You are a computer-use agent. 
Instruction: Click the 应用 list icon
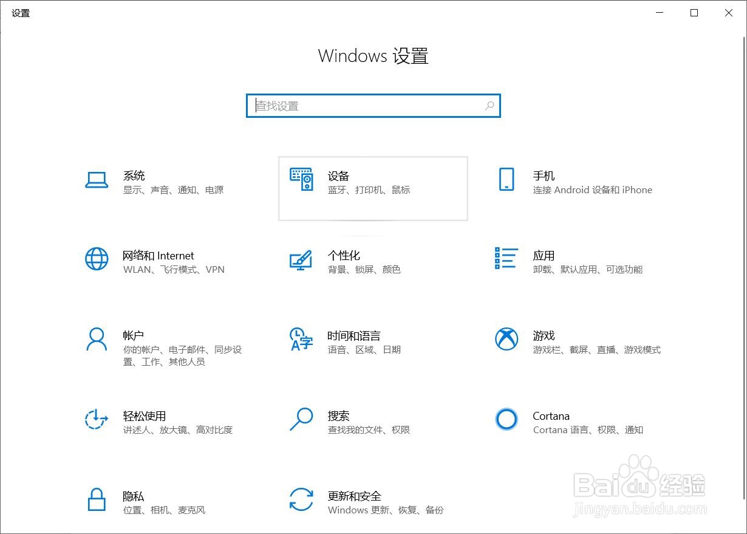pyautogui.click(x=507, y=258)
